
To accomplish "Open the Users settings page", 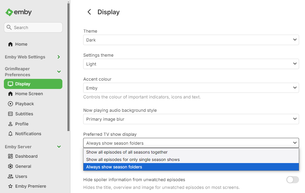I will tap(21, 176).
